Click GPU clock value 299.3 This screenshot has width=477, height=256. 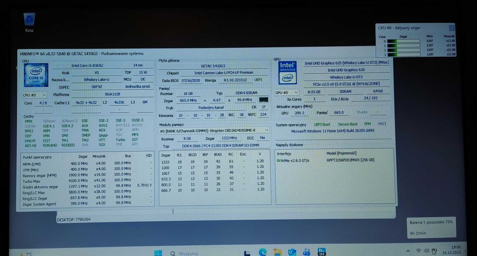click(299, 113)
